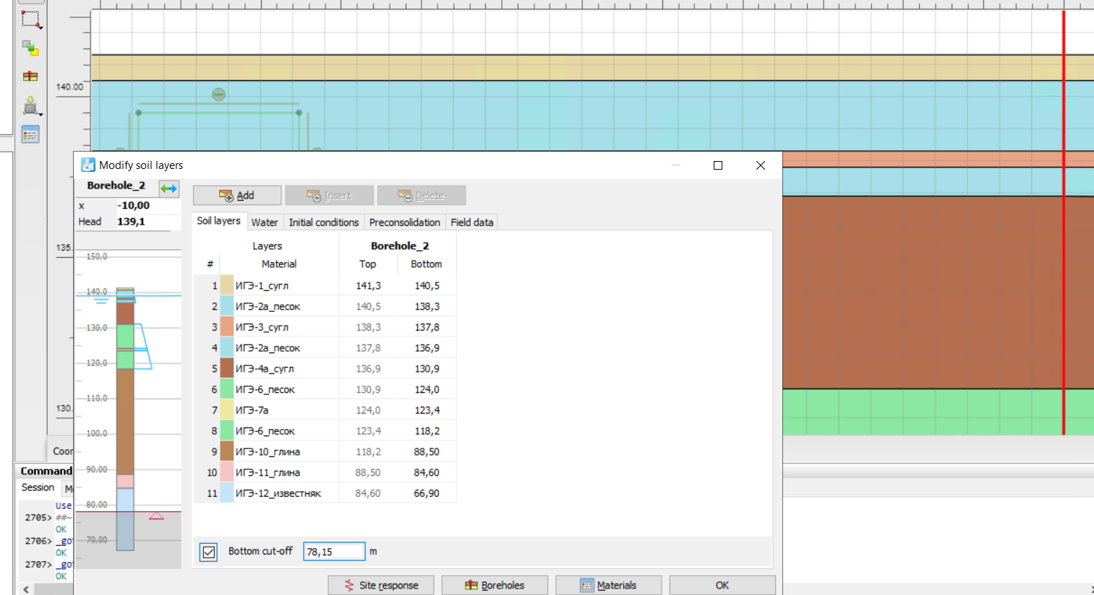The image size is (1094, 595).
Task: Click color swatch of layer 5 ИГЭ-4а_сугл
Action: coord(226,368)
